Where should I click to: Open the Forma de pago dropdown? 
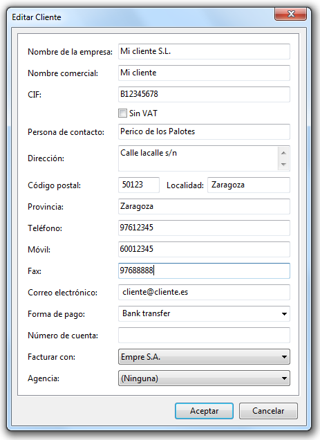point(204,313)
